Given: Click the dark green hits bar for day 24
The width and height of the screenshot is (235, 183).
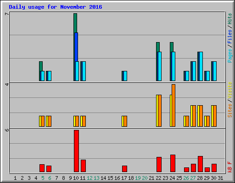Looking at the screenshot, I should tap(172, 47).
